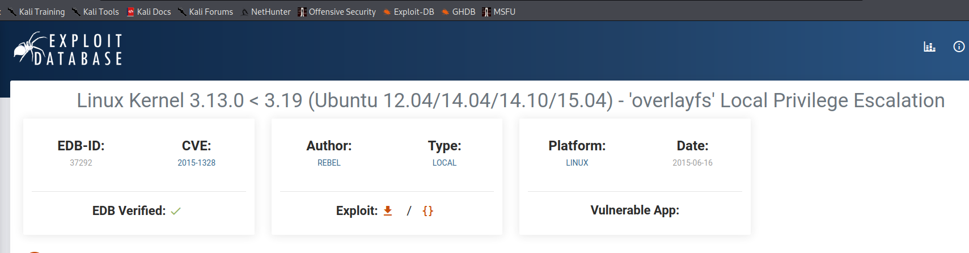The width and height of the screenshot is (969, 253).
Task: Open the MSFU bookmark
Action: [499, 12]
